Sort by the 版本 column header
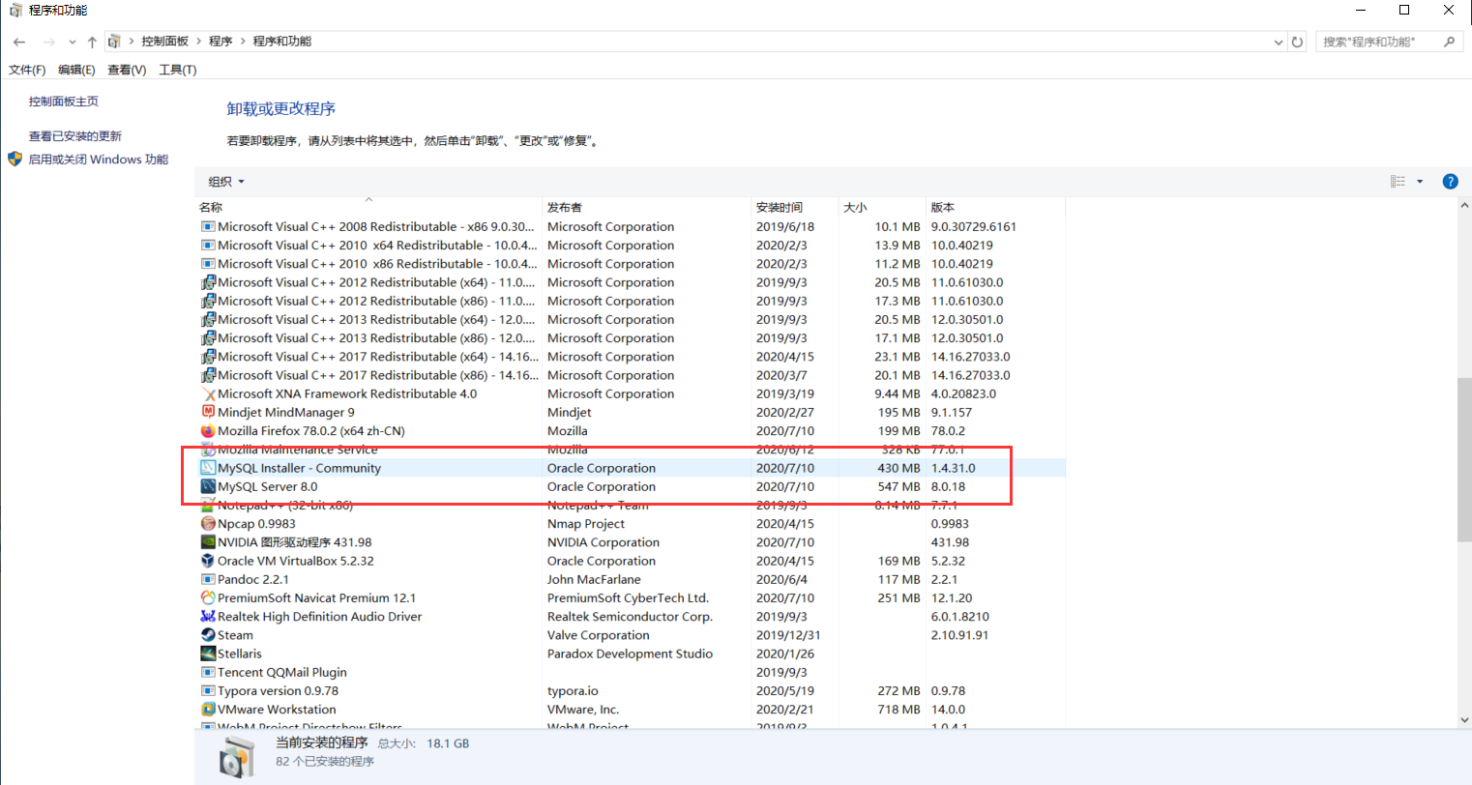Viewport: 1472px width, 785px height. point(995,207)
